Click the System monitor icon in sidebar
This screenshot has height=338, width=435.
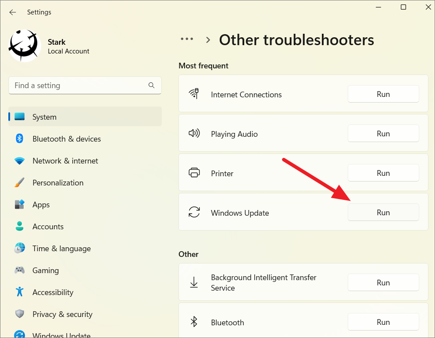pyautogui.click(x=19, y=117)
